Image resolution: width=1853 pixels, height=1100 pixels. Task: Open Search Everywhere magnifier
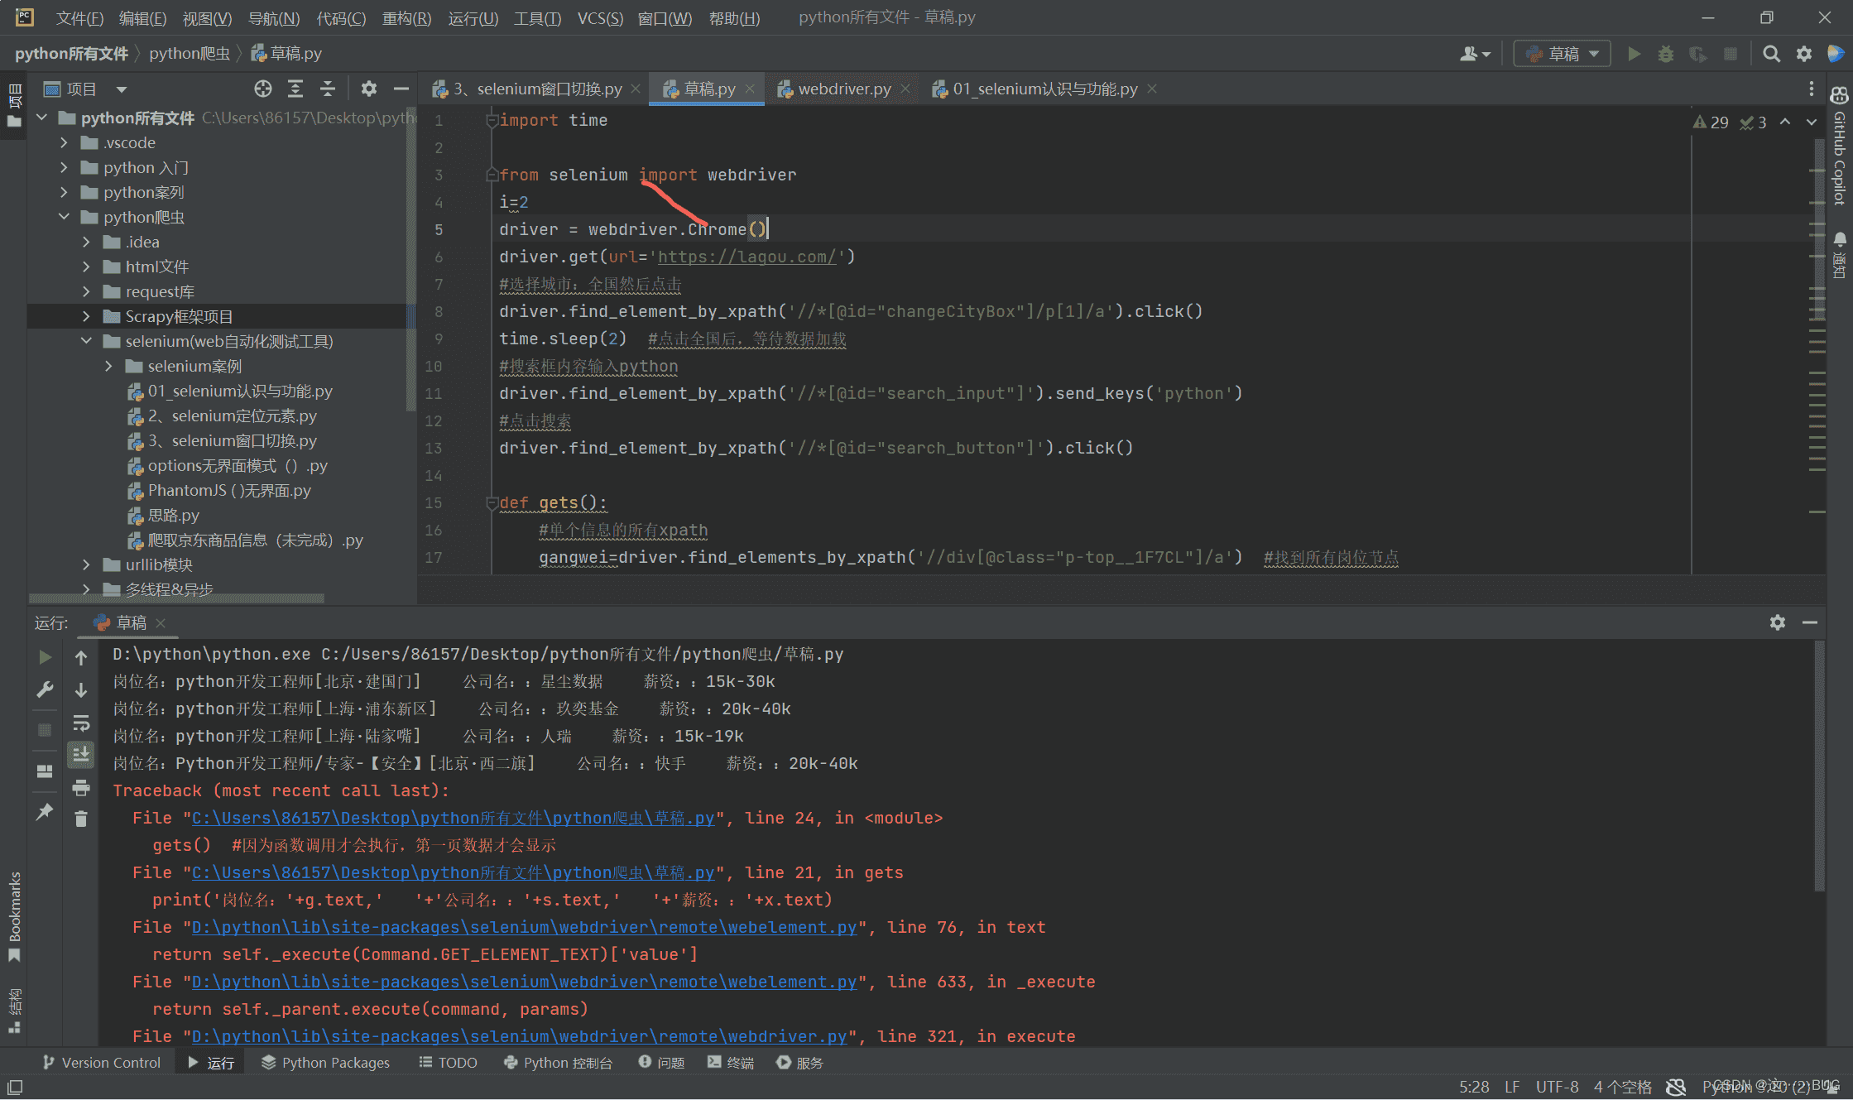point(1771,53)
